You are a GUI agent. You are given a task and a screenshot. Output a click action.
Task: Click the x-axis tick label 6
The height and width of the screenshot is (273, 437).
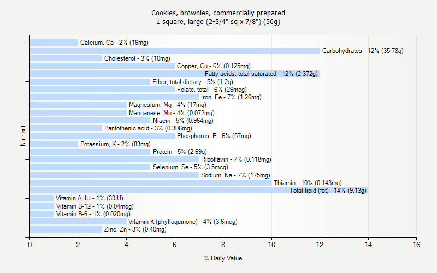pos(174,245)
